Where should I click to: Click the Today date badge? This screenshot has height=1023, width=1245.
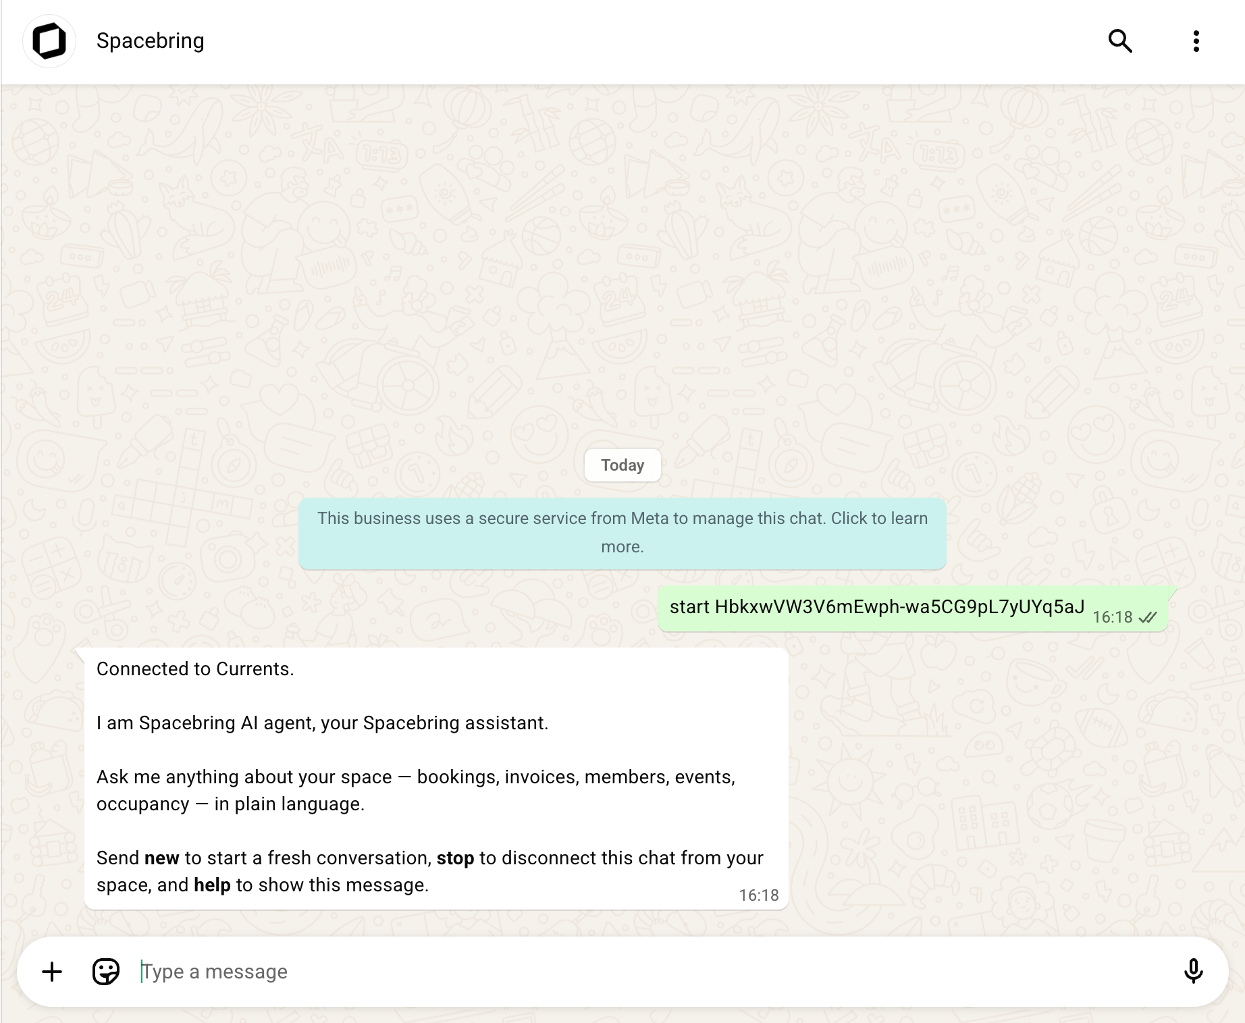tap(622, 465)
